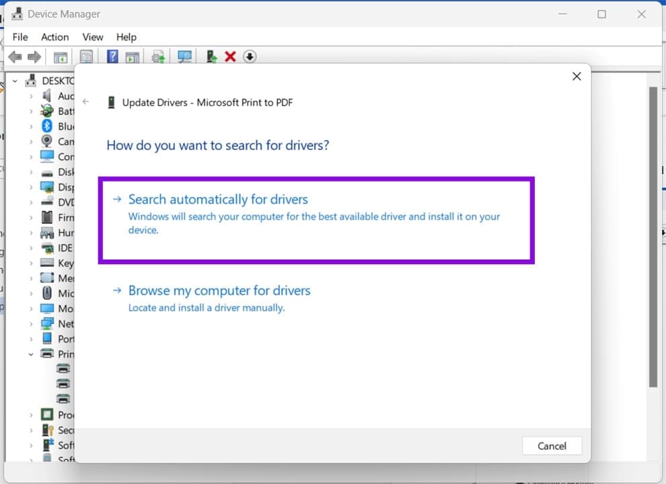Expand the Bluetooth category chevron
The width and height of the screenshot is (666, 484).
[x=31, y=126]
